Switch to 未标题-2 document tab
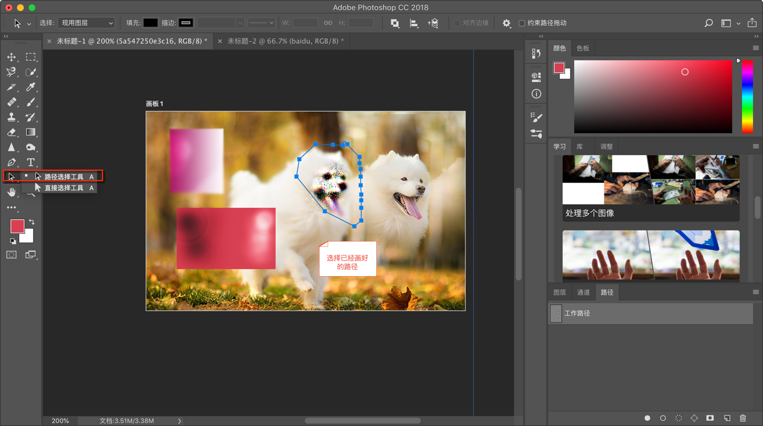The width and height of the screenshot is (763, 426). [x=285, y=41]
